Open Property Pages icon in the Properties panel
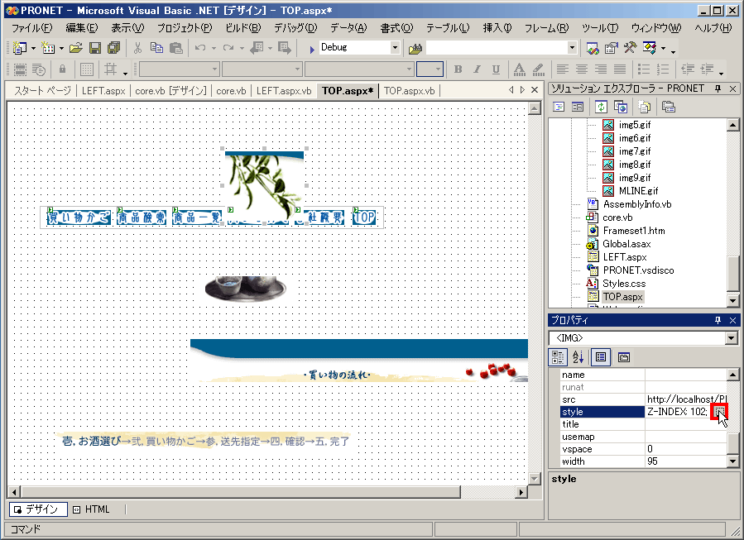This screenshot has width=744, height=540. coord(624,357)
